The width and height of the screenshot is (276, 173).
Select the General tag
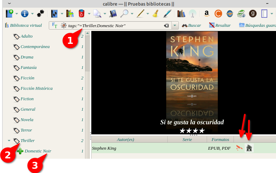28,109
